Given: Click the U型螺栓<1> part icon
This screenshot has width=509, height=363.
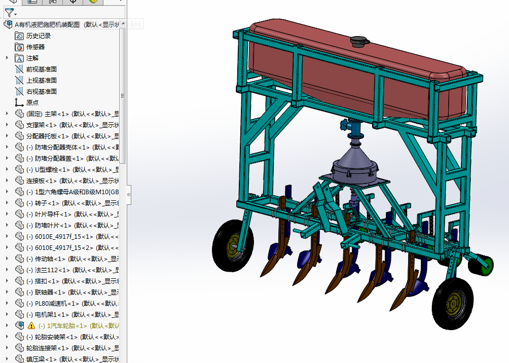Looking at the screenshot, I should [x=19, y=169].
